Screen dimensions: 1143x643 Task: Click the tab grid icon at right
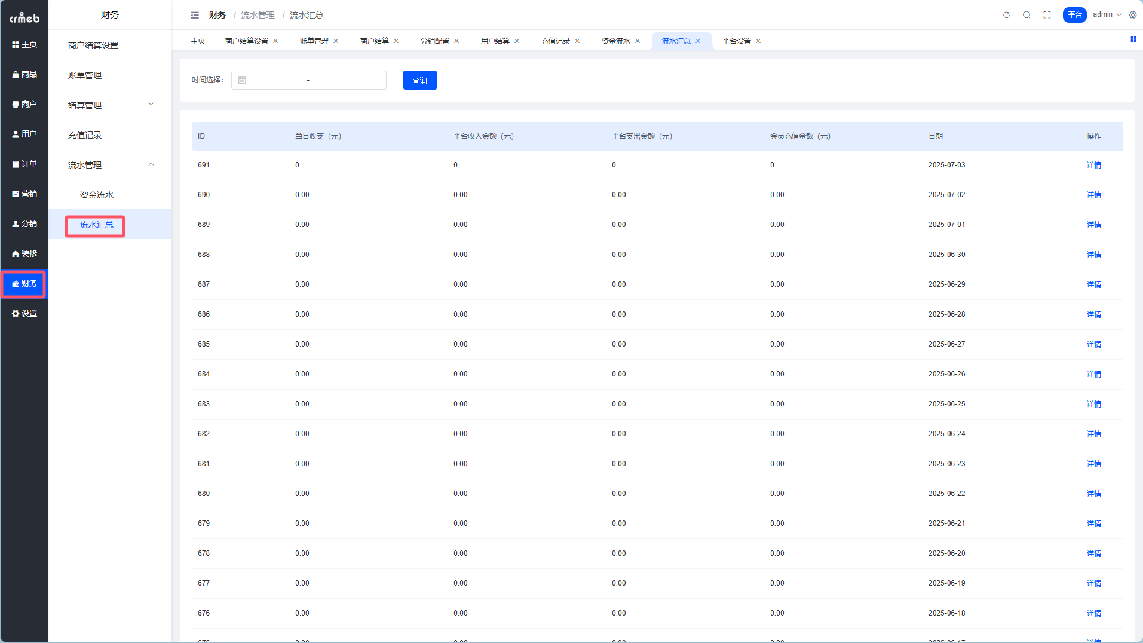1133,39
